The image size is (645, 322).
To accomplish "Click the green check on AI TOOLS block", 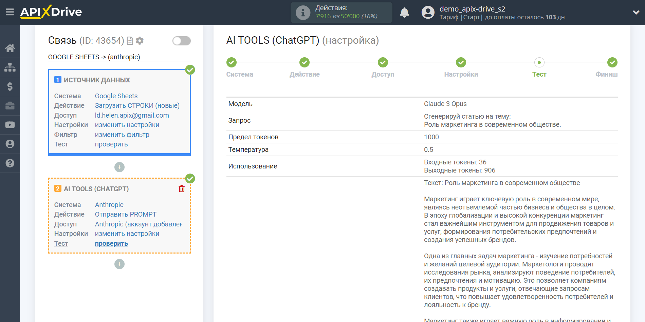I will pos(190,178).
